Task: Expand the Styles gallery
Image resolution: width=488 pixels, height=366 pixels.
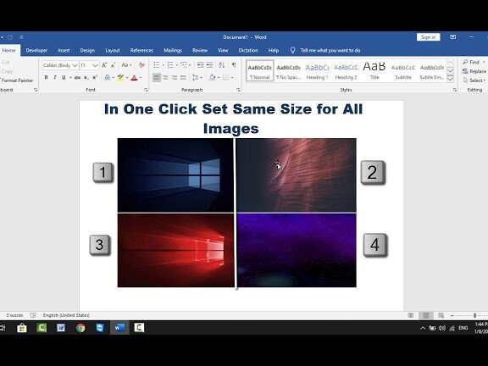Action: [x=450, y=79]
